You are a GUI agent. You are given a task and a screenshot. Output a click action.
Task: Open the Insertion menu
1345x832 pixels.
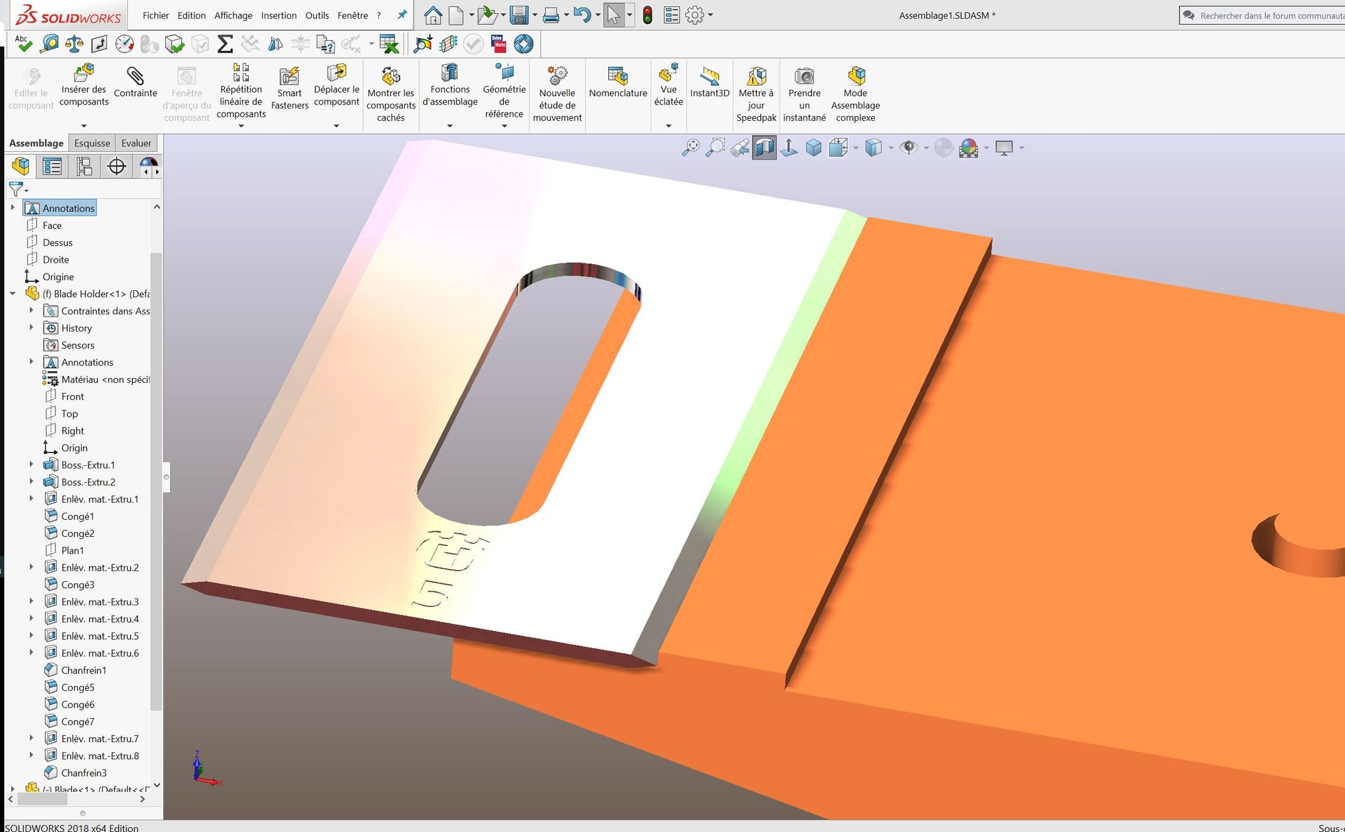click(x=279, y=15)
